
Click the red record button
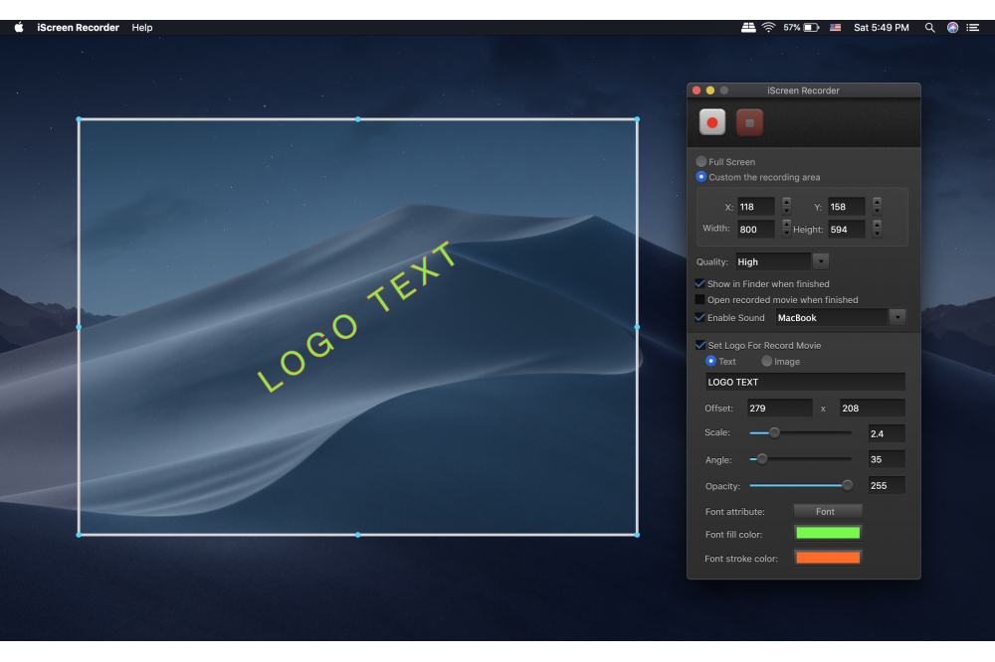(711, 121)
